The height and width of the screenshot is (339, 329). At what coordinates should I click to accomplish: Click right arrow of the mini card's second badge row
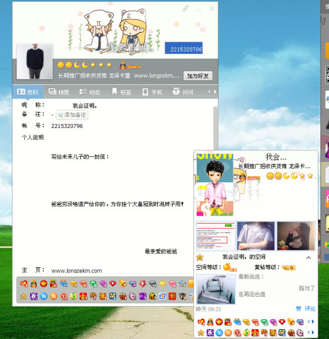click(x=313, y=332)
